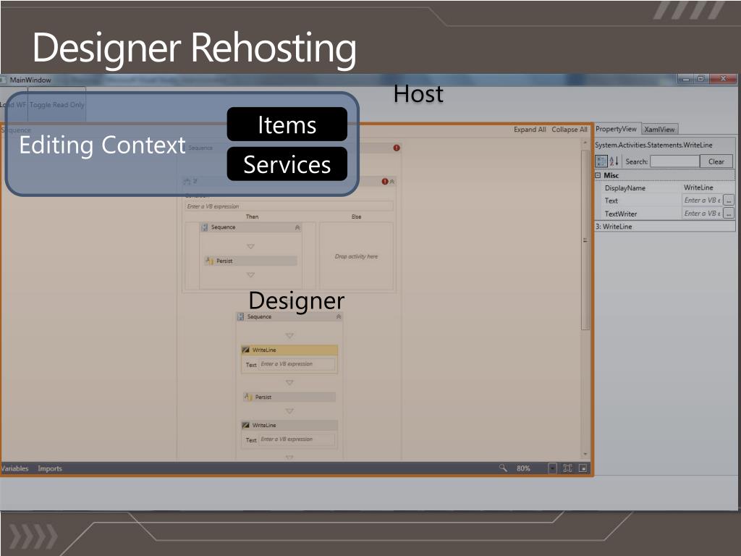Viewport: 741px width, 556px height.
Task: Sort properties alphabetically with A-Z icon
Action: pos(614,161)
